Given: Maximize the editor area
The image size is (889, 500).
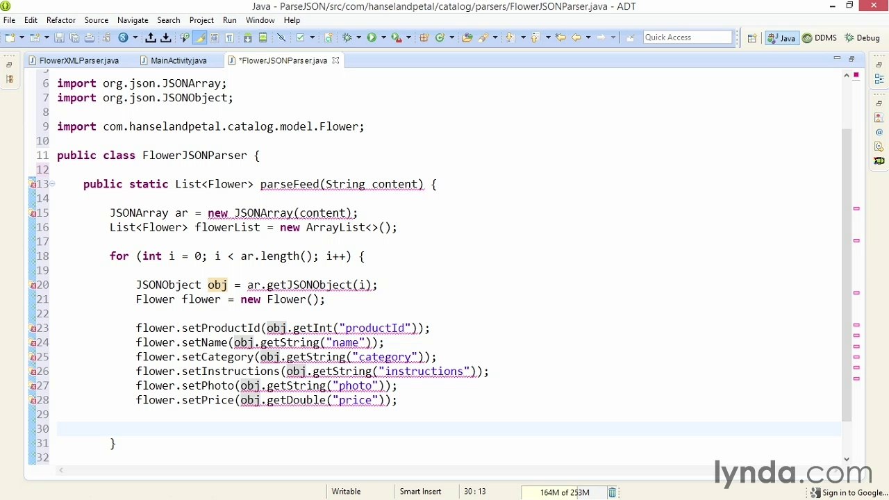Looking at the screenshot, I should (x=851, y=59).
